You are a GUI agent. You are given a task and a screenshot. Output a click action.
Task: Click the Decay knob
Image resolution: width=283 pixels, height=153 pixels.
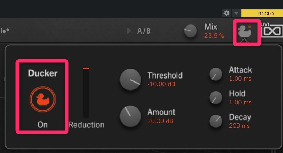pos(215,121)
